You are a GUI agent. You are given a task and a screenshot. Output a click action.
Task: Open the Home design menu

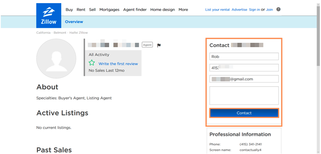click(x=162, y=10)
